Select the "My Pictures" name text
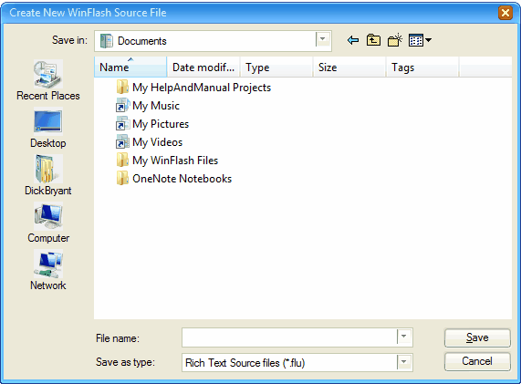Screen dimensions: 521x384 click(161, 124)
